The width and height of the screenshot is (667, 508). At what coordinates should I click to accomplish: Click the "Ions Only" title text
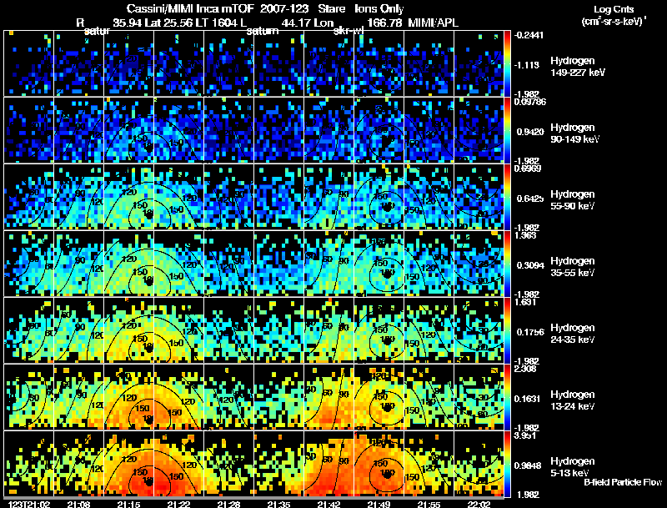(x=379, y=8)
